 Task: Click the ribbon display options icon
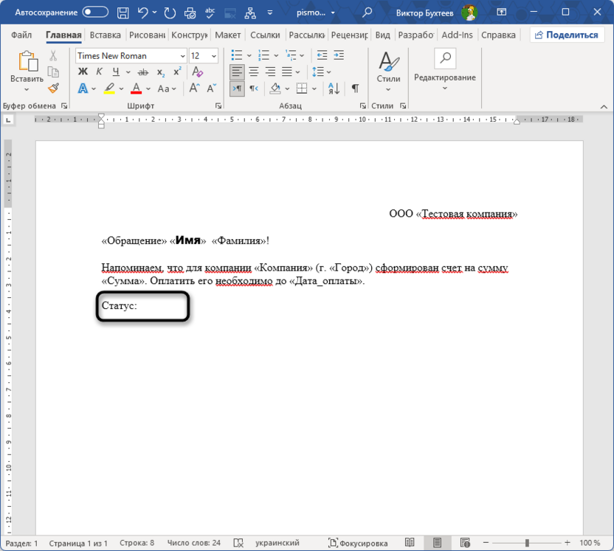point(502,13)
